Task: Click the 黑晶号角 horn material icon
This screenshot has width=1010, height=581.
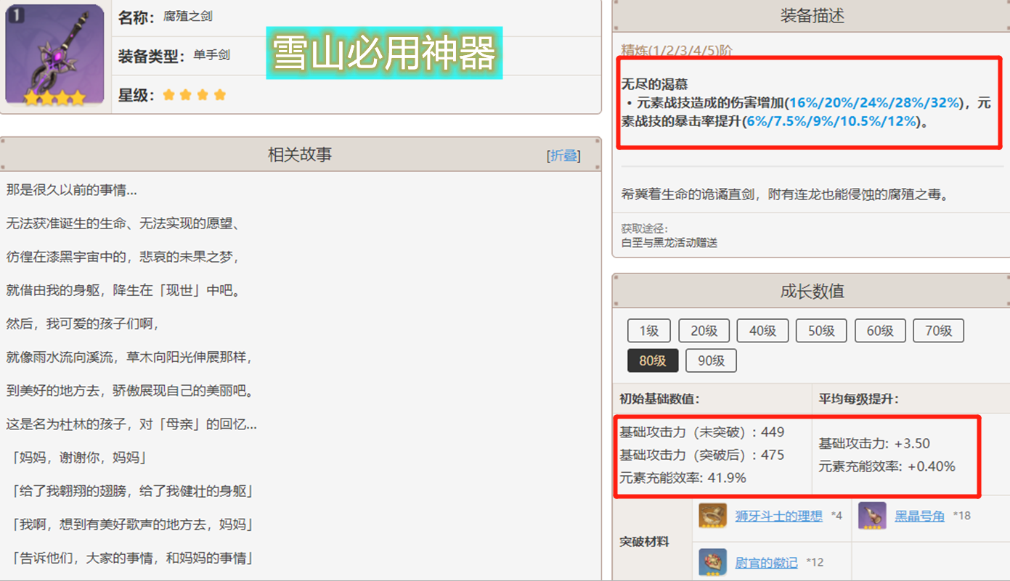Action: click(872, 516)
